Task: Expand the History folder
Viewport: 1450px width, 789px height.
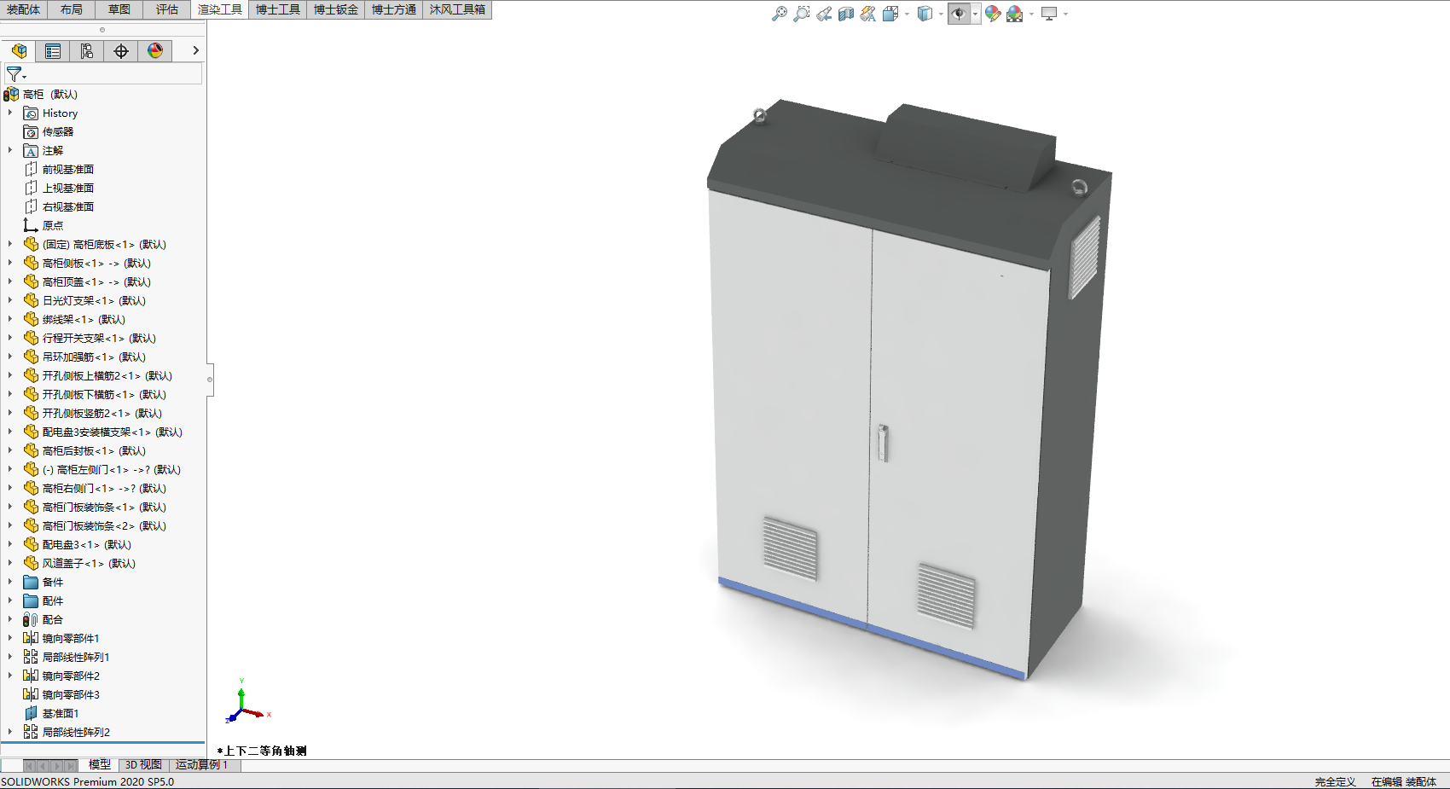Action: pos(10,113)
